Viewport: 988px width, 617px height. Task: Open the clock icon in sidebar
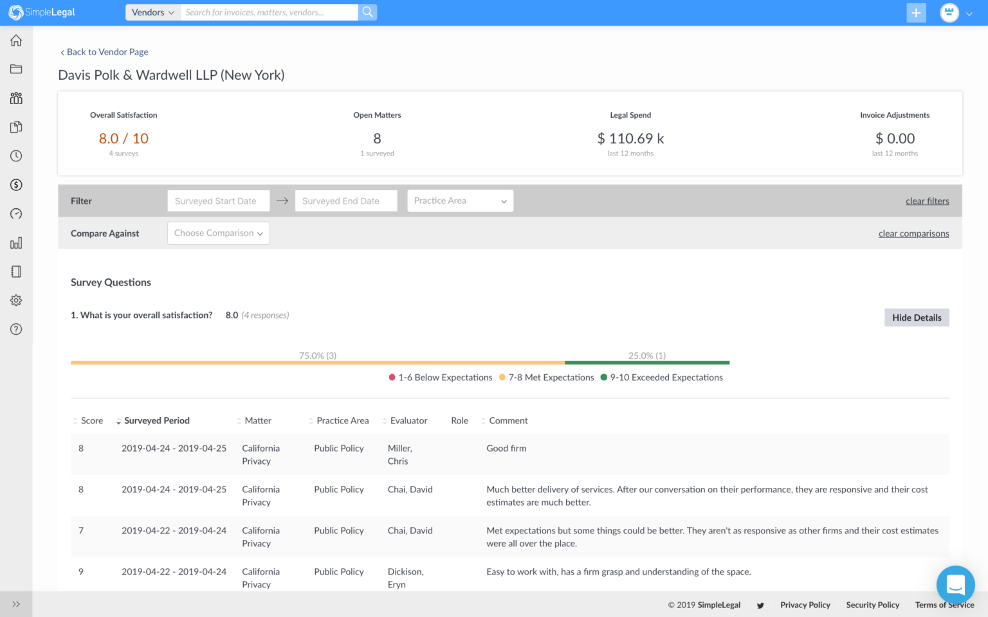[x=16, y=156]
